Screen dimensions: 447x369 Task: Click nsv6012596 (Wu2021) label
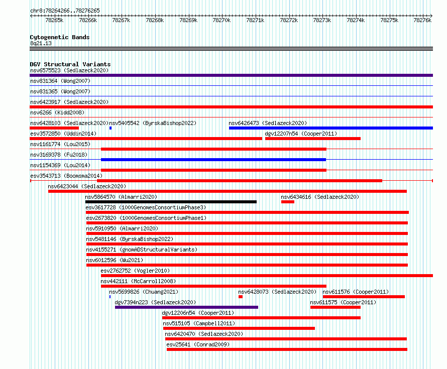[x=115, y=260]
